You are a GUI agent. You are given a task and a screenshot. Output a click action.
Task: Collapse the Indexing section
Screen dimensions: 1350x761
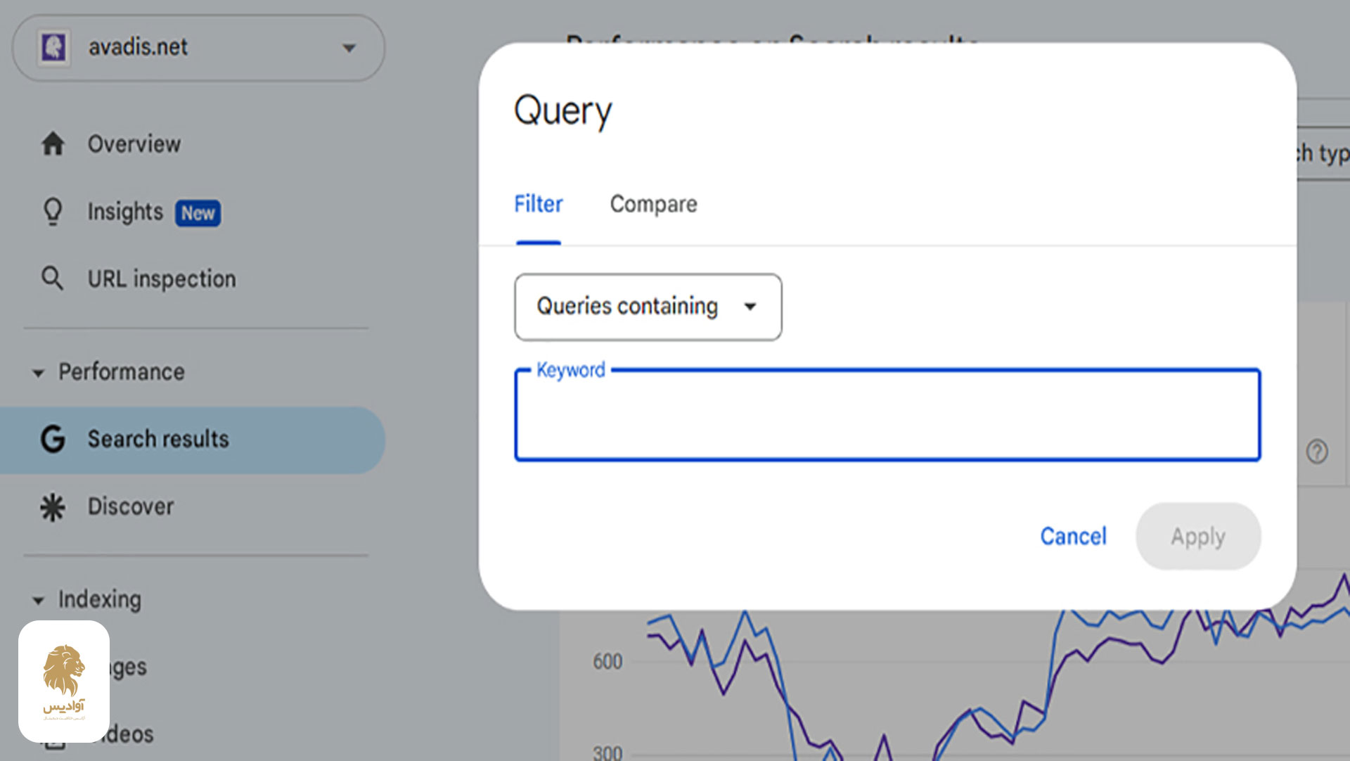pos(39,600)
